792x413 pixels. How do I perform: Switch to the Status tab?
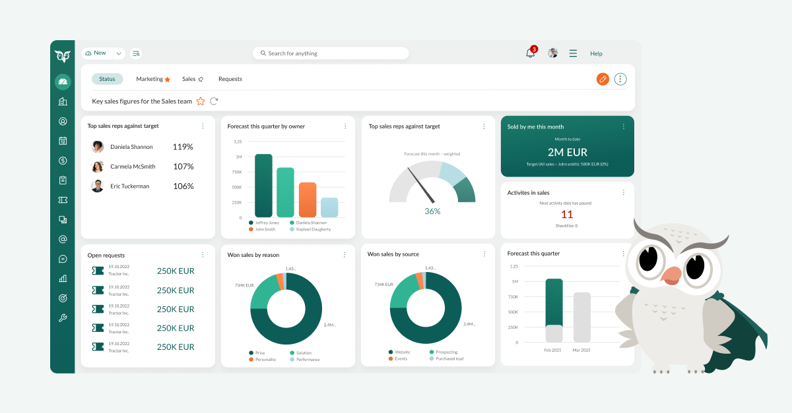pyautogui.click(x=107, y=79)
